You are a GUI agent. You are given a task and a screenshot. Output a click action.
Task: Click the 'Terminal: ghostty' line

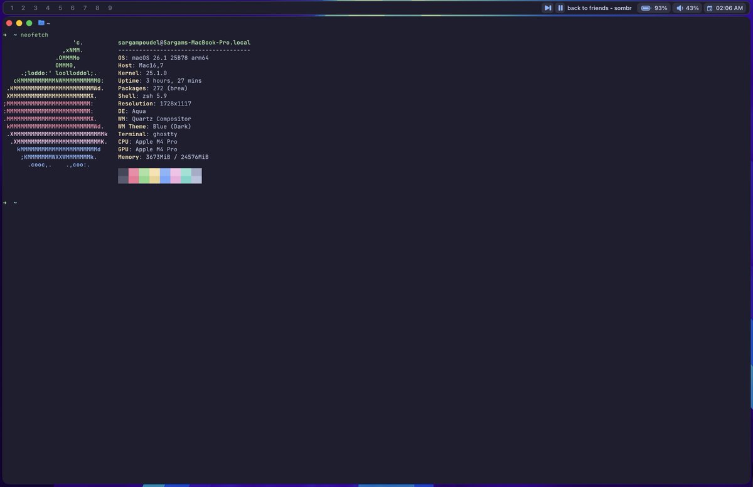pyautogui.click(x=147, y=134)
